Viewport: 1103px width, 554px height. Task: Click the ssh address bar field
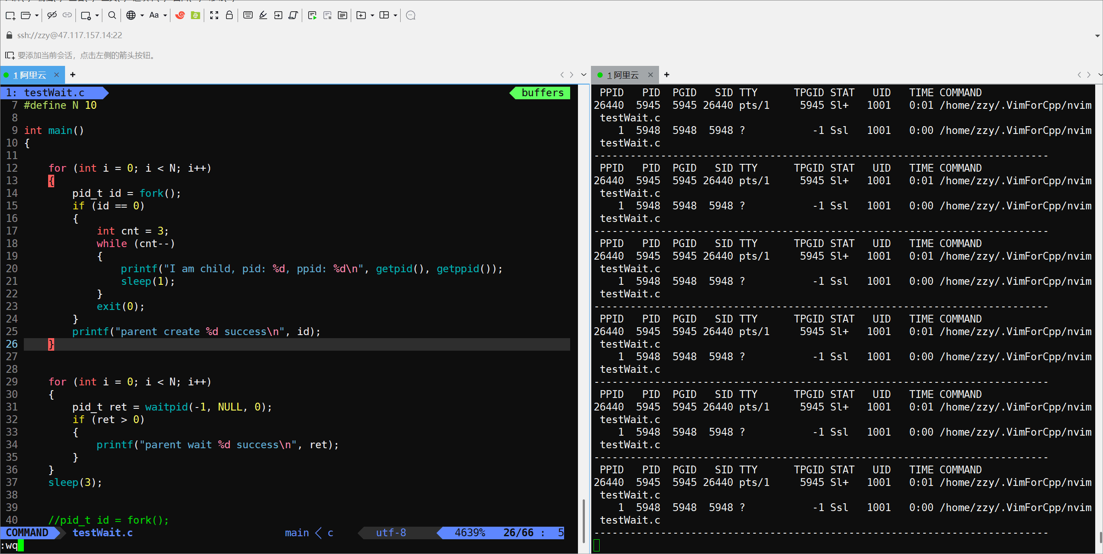pos(69,35)
